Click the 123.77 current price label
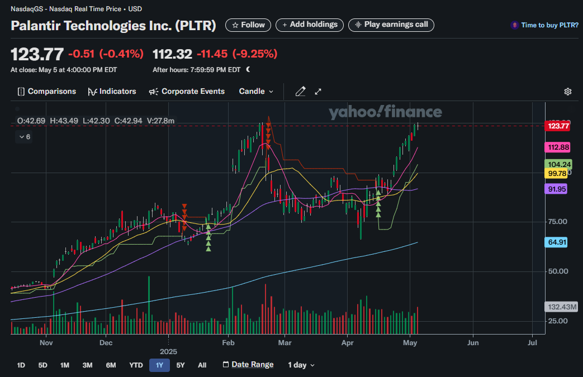583x377 pixels. [x=558, y=126]
